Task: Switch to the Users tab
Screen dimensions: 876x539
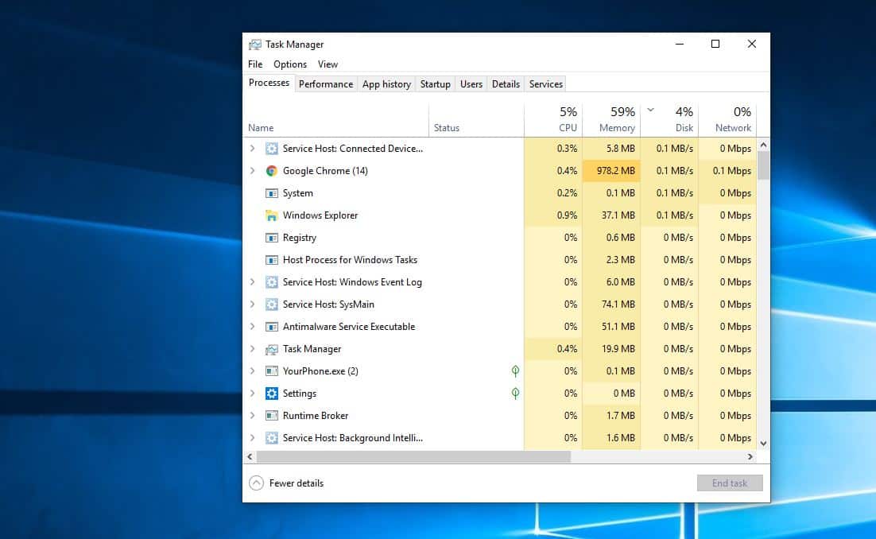Action: pos(471,84)
